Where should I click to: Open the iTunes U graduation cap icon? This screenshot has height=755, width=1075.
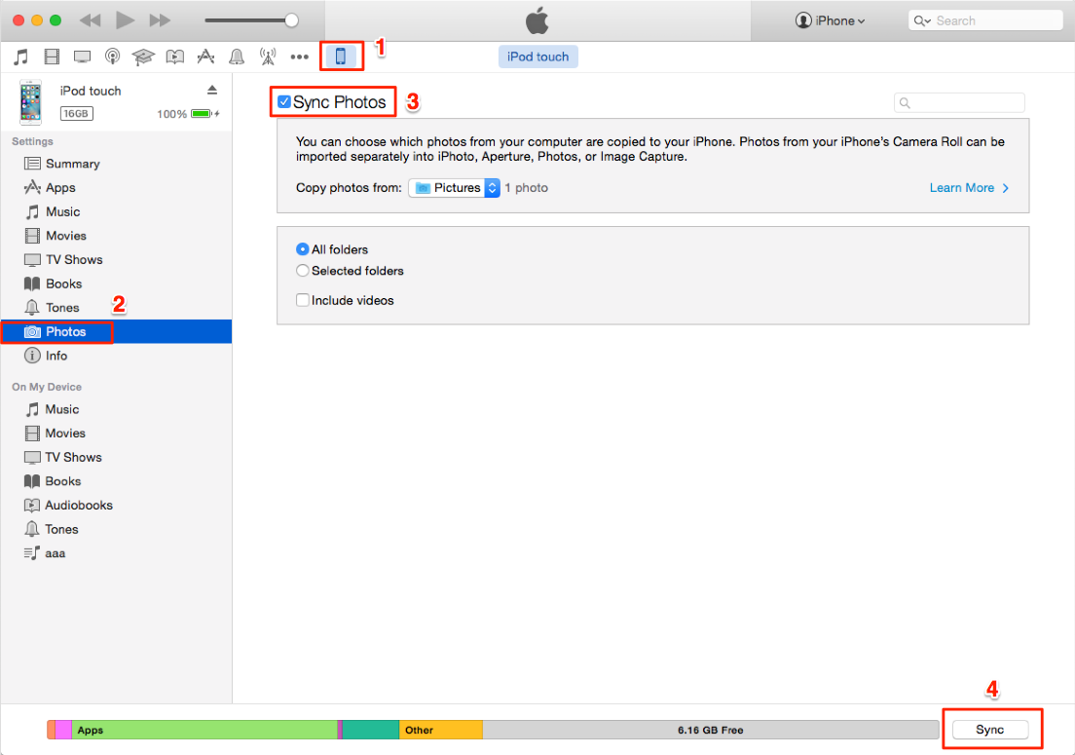click(143, 57)
